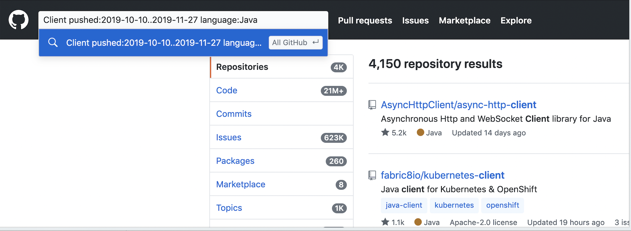Click the 260 badge on Packages
This screenshot has width=631, height=231.
pos(336,161)
